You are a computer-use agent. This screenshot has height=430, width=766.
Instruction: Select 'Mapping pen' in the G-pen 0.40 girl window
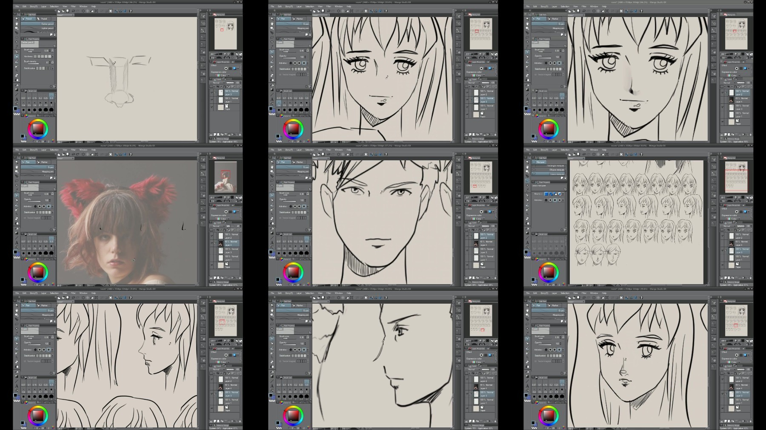[x=293, y=28]
